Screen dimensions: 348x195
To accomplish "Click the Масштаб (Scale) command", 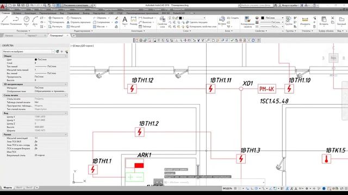I will coord(73,27).
